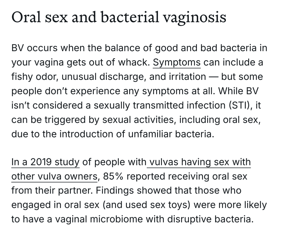Click the "85%" statistic
Viewport: 282px width, 230px height.
tap(113, 176)
